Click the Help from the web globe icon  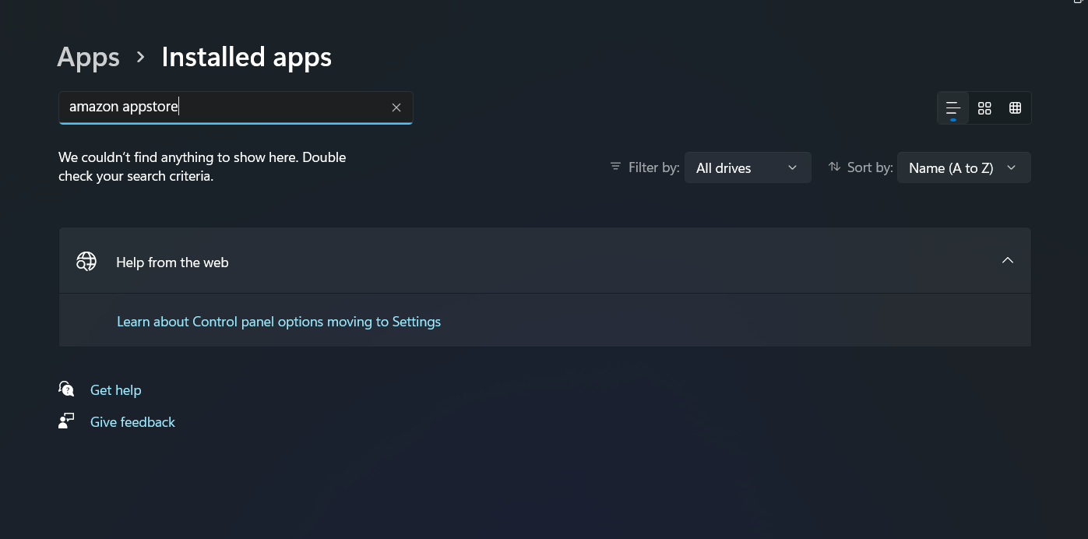86,262
